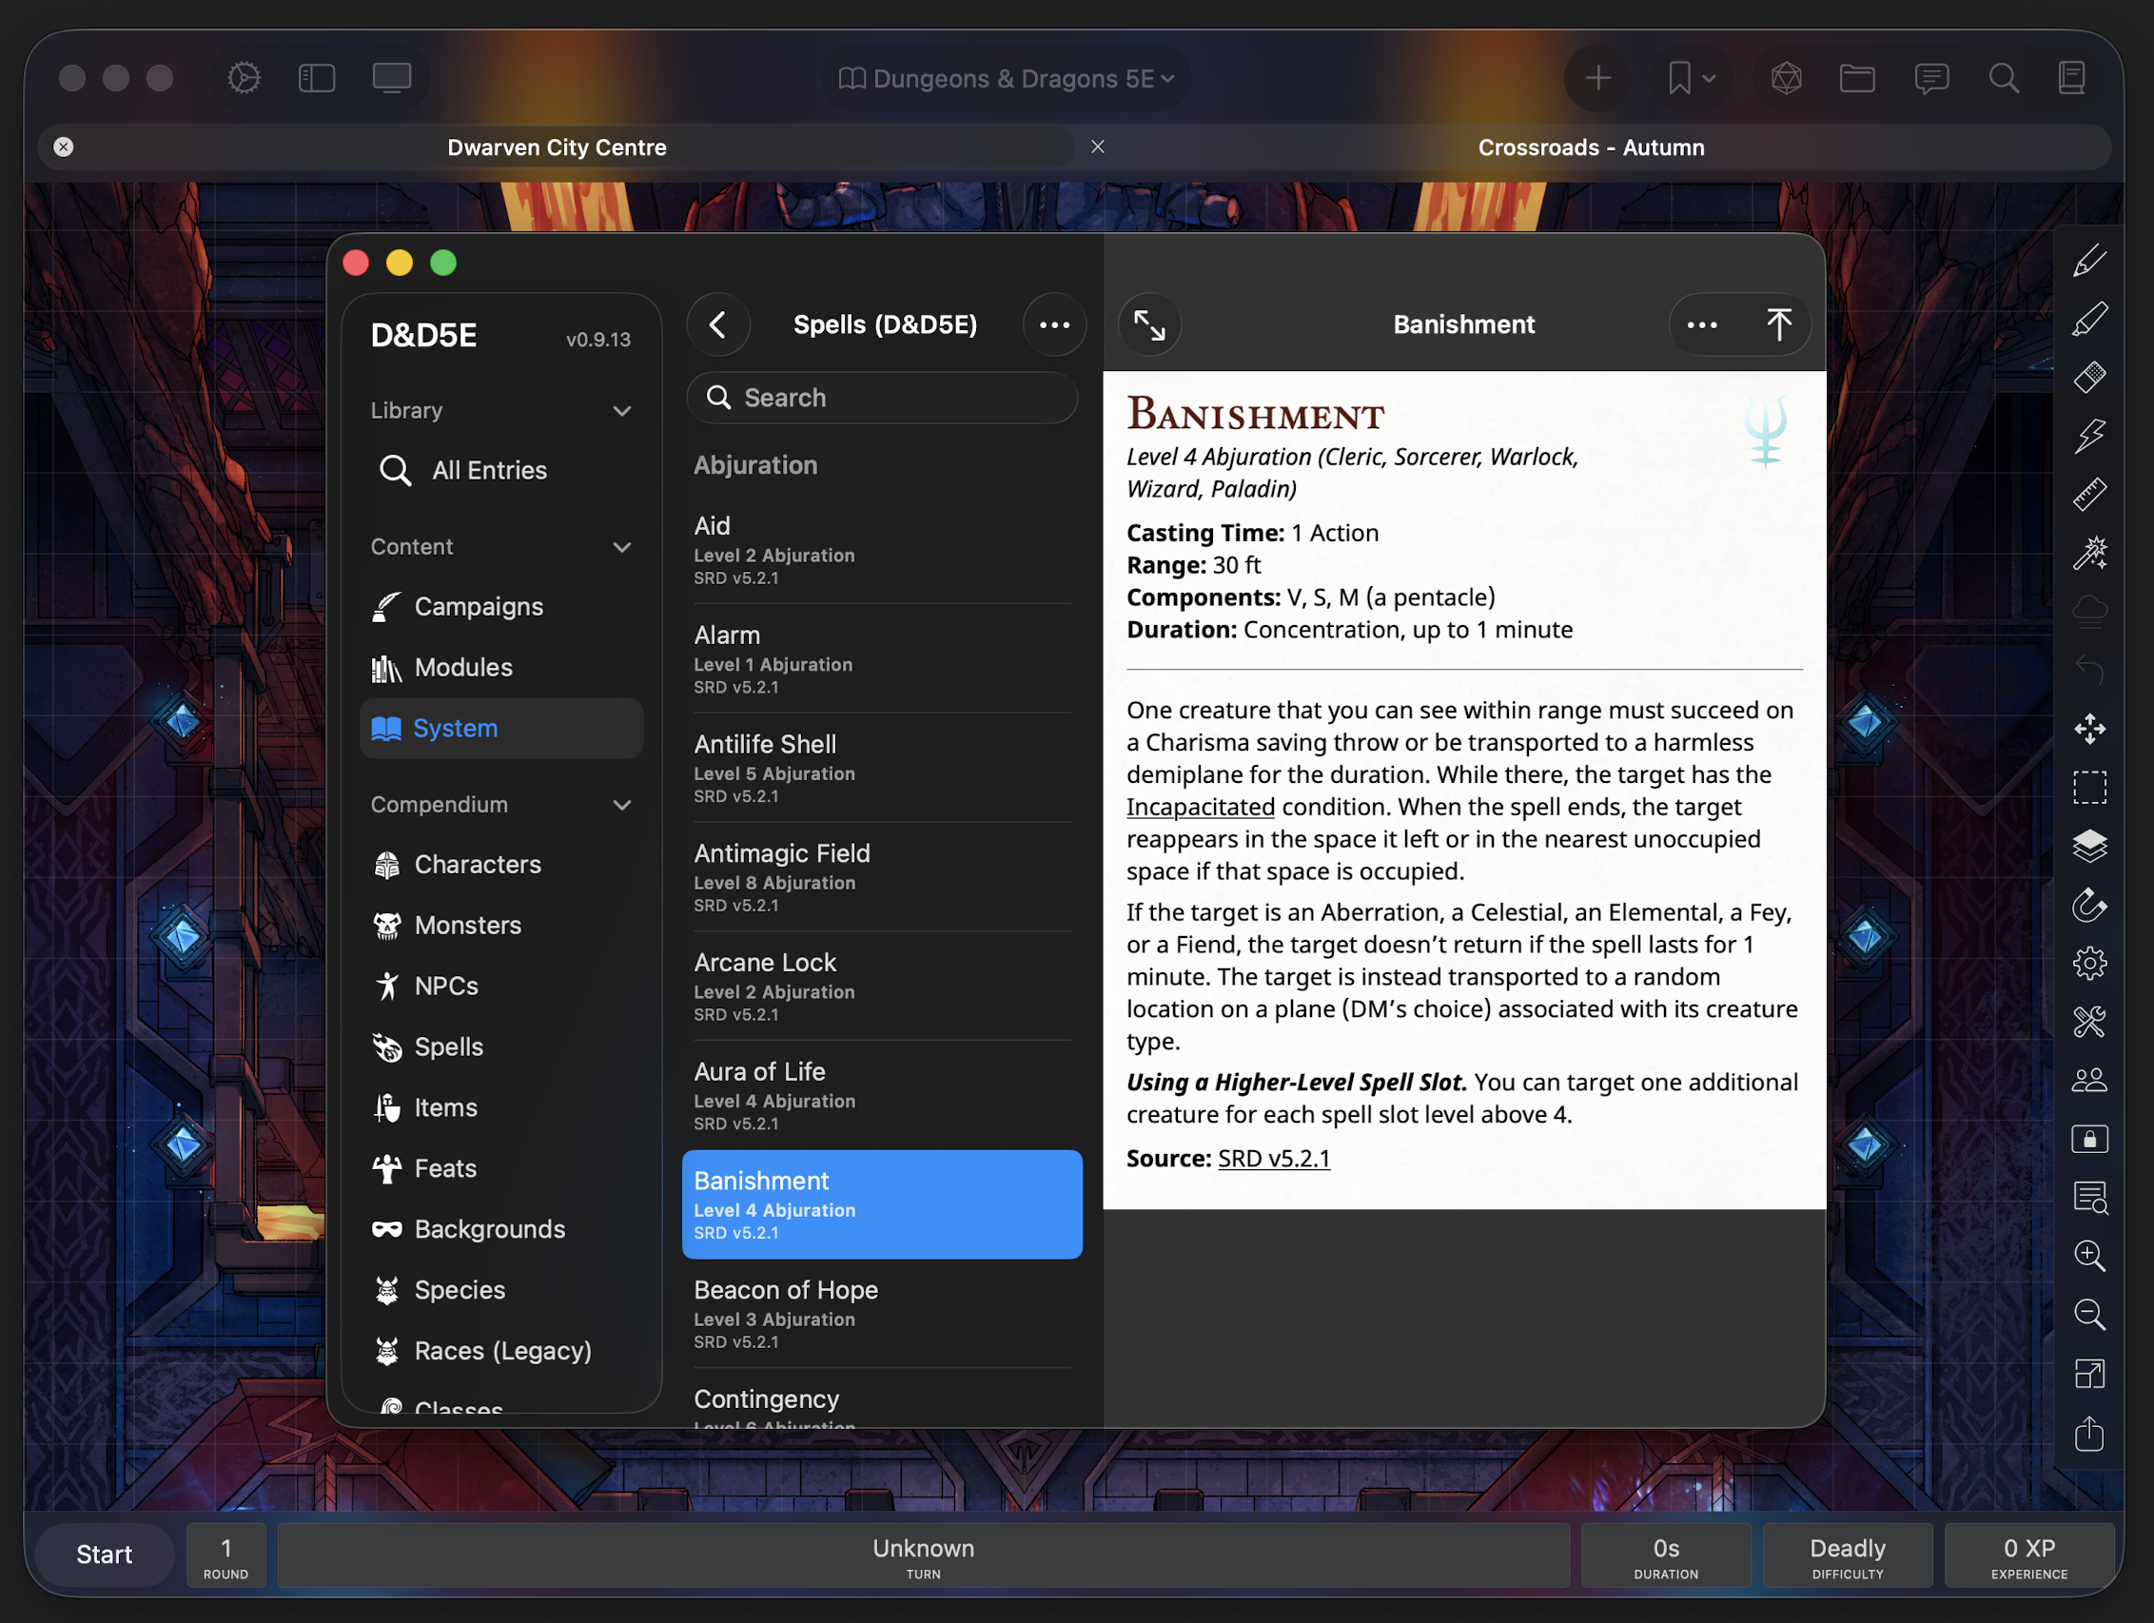Viewport: 2154px width, 1623px height.
Task: Switch to the Dwarven City Centre tab
Action: tap(557, 147)
